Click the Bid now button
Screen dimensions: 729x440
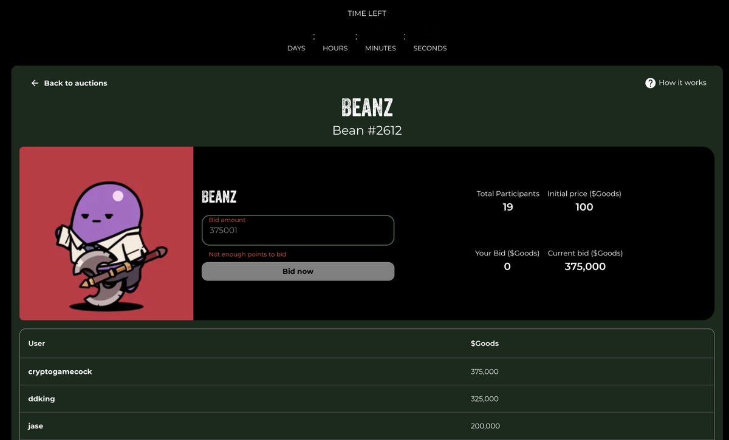(x=298, y=271)
